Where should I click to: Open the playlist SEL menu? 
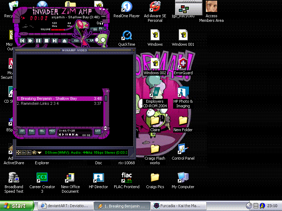click(x=42, y=131)
